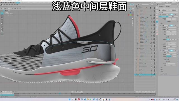The width and height of the screenshot is (179, 101).
Task: Select the 3D Cursor tool
Action: 2,16
